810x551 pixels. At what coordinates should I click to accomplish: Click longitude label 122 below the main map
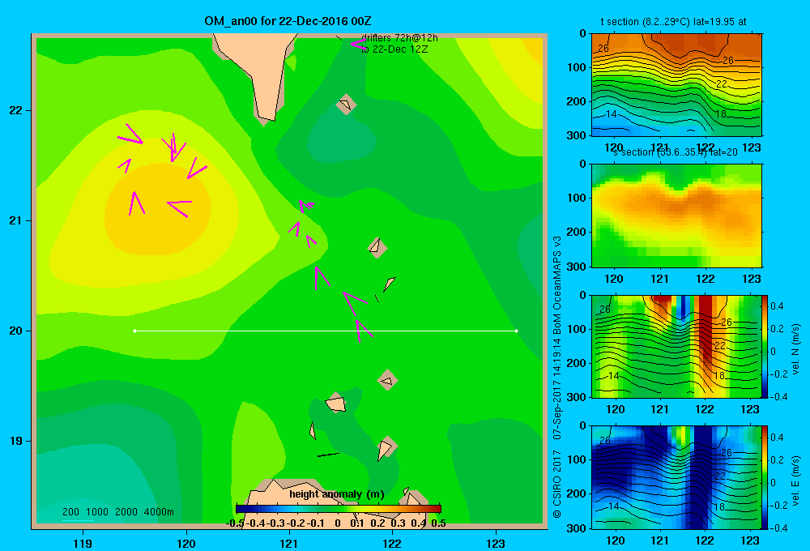click(x=392, y=543)
